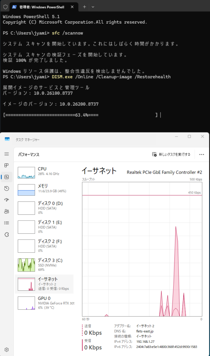Open the Processes page icon in Task Manager
The image size is (210, 356).
pyautogui.click(x=7, y=165)
